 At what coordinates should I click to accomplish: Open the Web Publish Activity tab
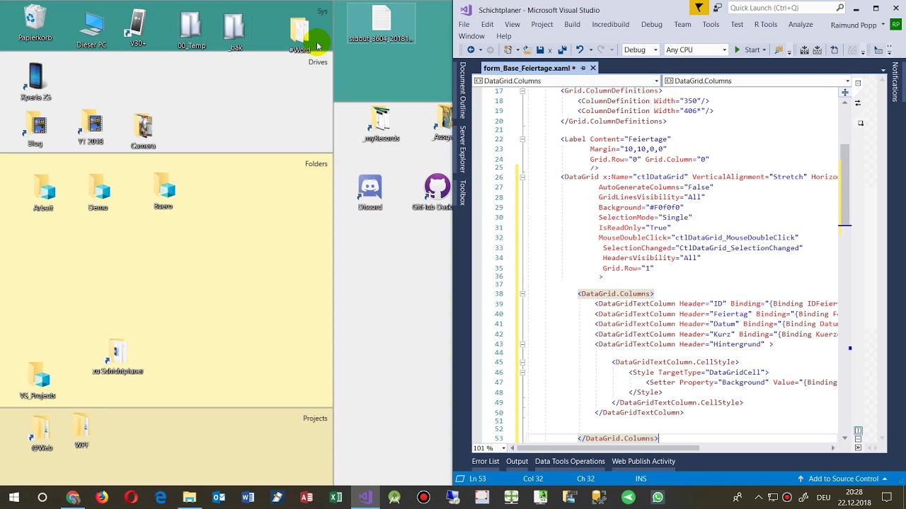pyautogui.click(x=643, y=461)
